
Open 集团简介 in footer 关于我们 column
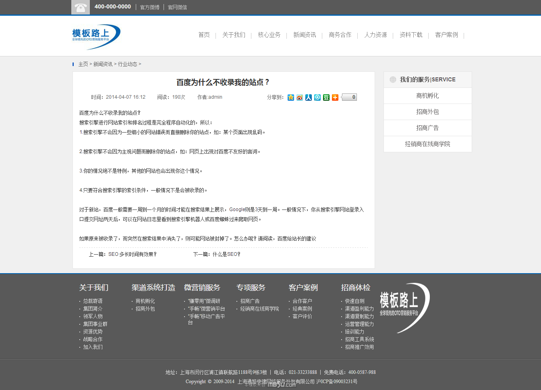coord(93,309)
